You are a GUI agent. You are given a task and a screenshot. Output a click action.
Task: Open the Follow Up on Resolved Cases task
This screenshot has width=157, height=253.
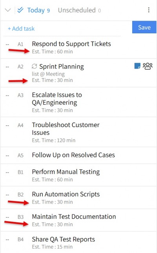(x=73, y=155)
